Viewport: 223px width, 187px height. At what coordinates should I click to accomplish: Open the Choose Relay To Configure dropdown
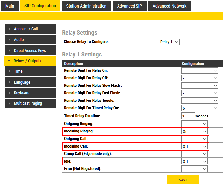point(169,42)
